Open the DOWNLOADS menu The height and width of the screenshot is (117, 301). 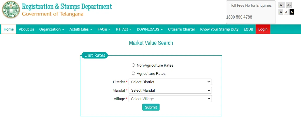click(150, 29)
